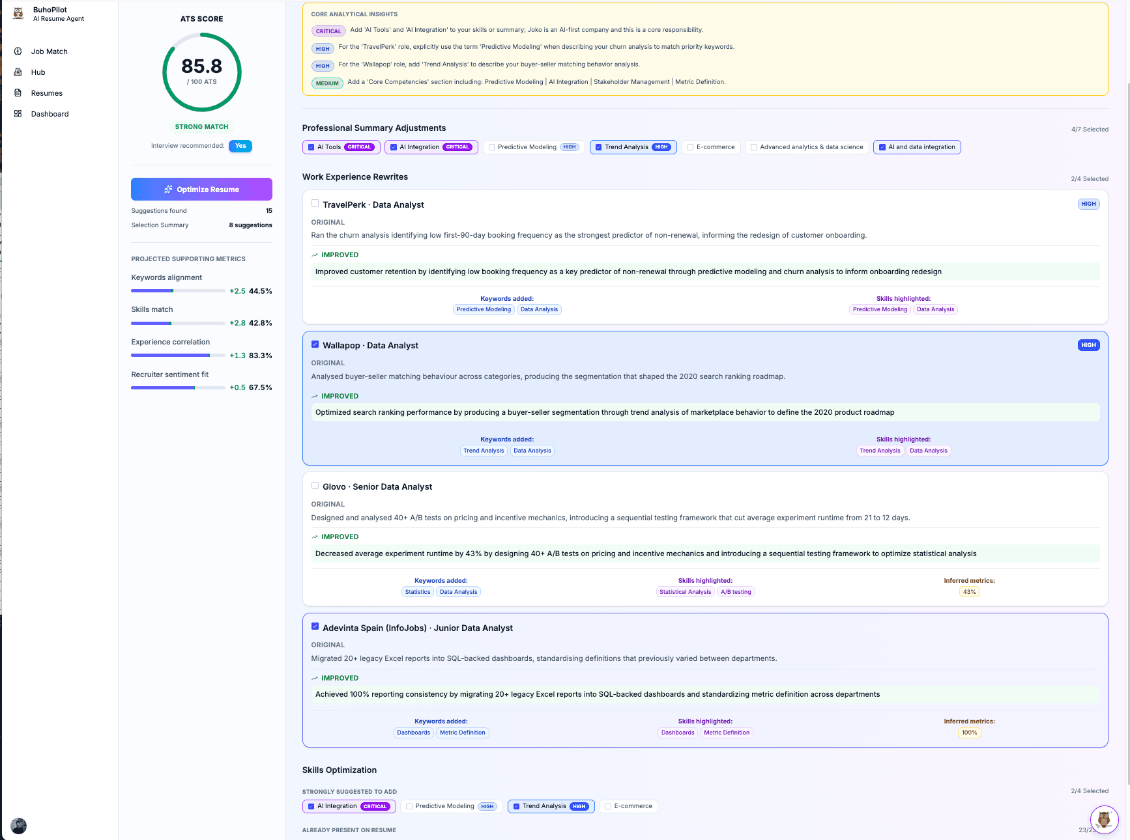Check E-commerce in Skills Optimization
This screenshot has width=1130, height=840.
click(x=608, y=806)
